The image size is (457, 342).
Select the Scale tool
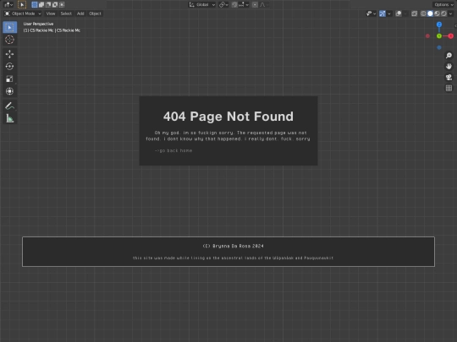click(x=9, y=79)
